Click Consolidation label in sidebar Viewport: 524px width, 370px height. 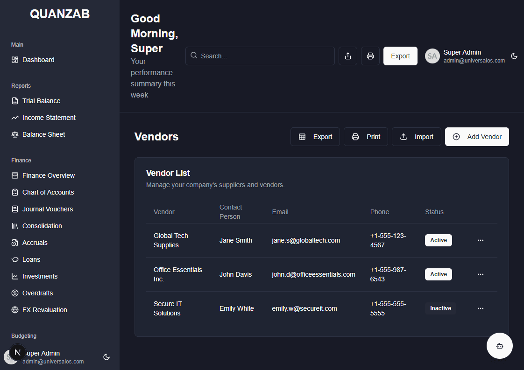pos(42,226)
